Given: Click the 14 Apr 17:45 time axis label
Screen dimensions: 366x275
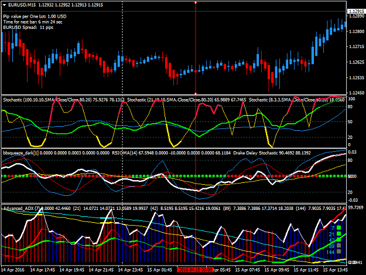Looking at the screenshot, I should 43,270.
